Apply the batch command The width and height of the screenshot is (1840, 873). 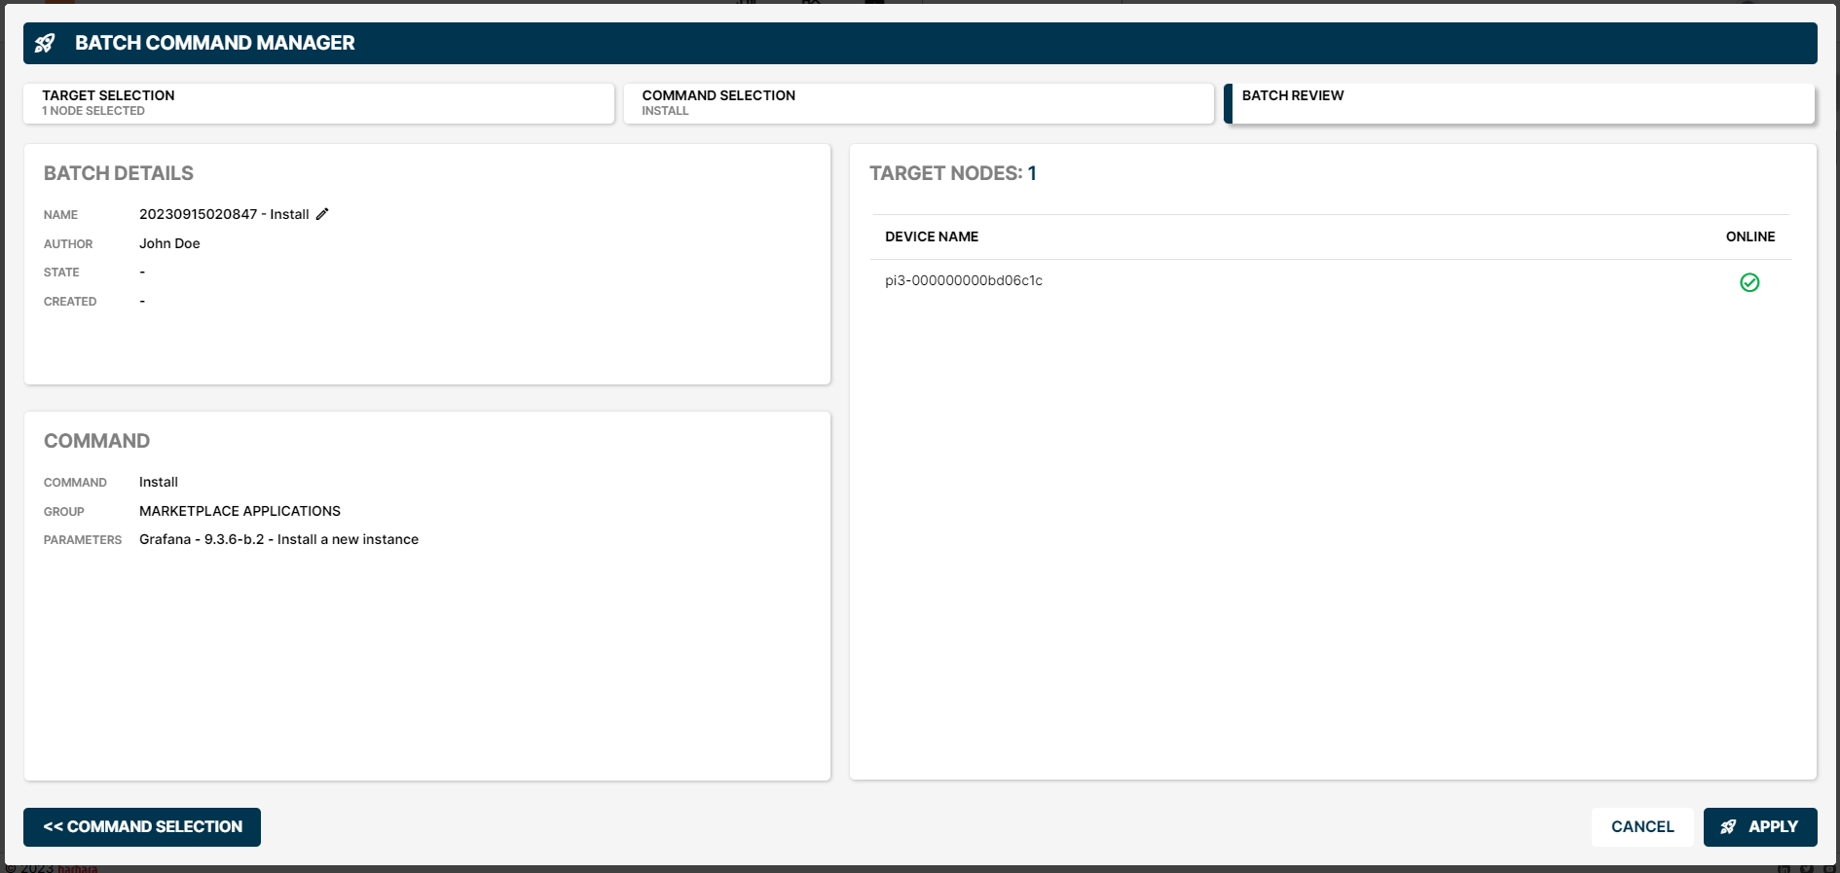1759,826
